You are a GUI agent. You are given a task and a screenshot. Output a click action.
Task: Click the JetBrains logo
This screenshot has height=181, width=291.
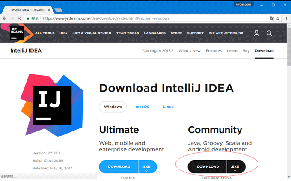18,33
